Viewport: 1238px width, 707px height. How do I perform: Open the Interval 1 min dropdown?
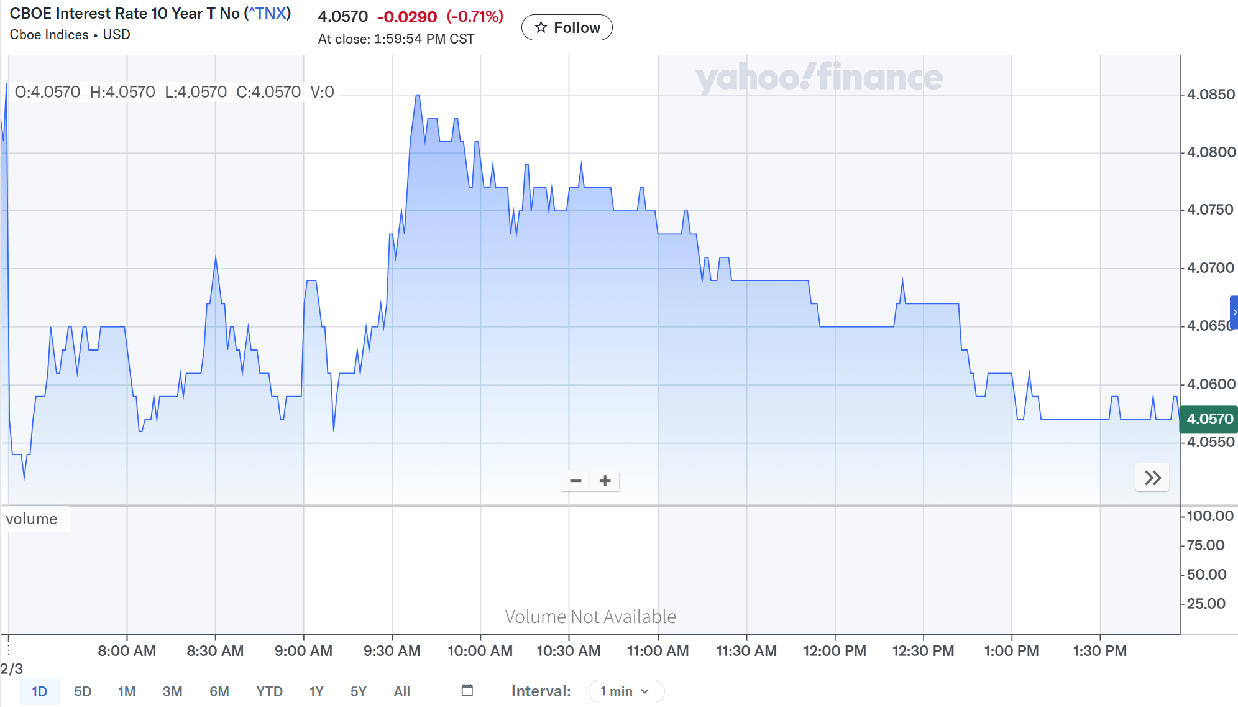pyautogui.click(x=625, y=691)
